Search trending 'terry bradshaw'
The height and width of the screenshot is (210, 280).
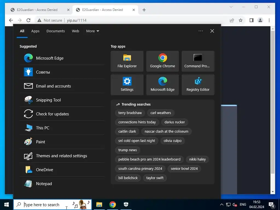click(130, 113)
